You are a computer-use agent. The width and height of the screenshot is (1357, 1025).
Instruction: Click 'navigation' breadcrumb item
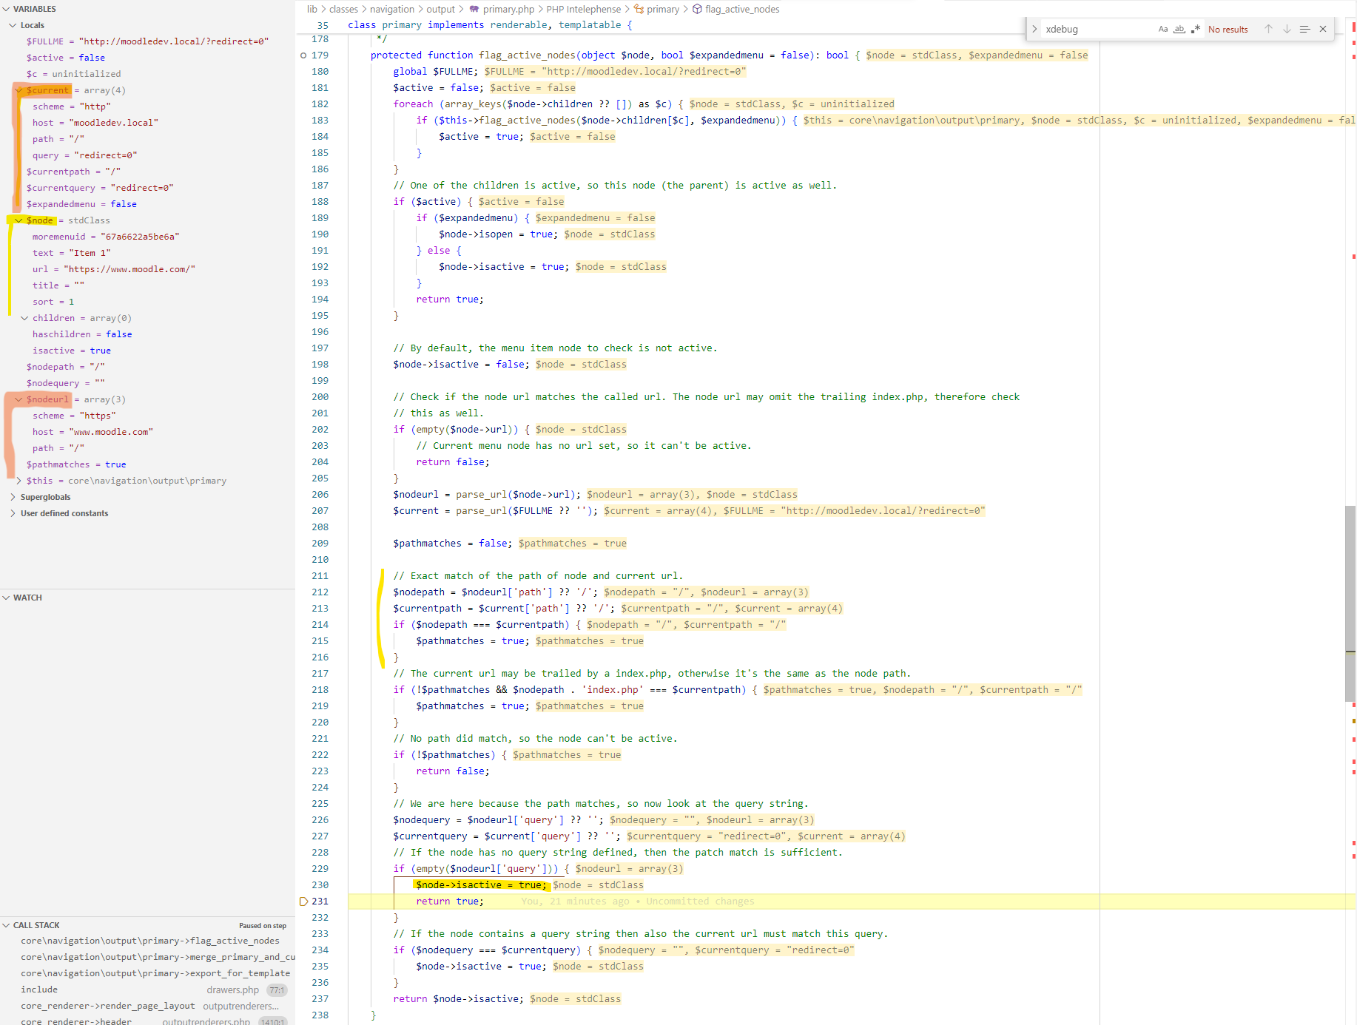tap(392, 9)
